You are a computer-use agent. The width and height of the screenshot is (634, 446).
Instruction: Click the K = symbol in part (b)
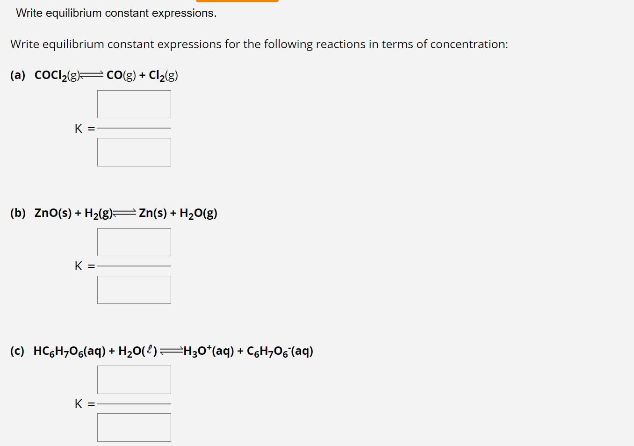85,266
